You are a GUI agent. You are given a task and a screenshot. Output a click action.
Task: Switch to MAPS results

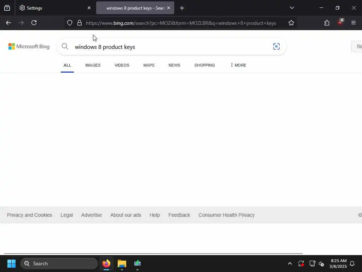(x=149, y=65)
